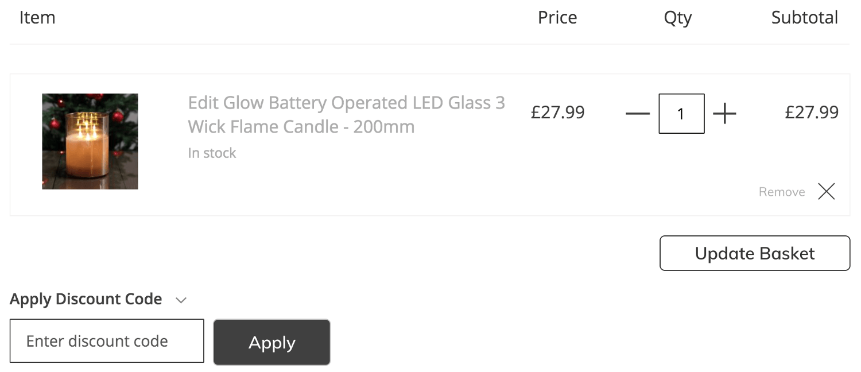861x372 pixels.
Task: Tap the increment plus symbol in Qty column
Action: click(x=725, y=114)
